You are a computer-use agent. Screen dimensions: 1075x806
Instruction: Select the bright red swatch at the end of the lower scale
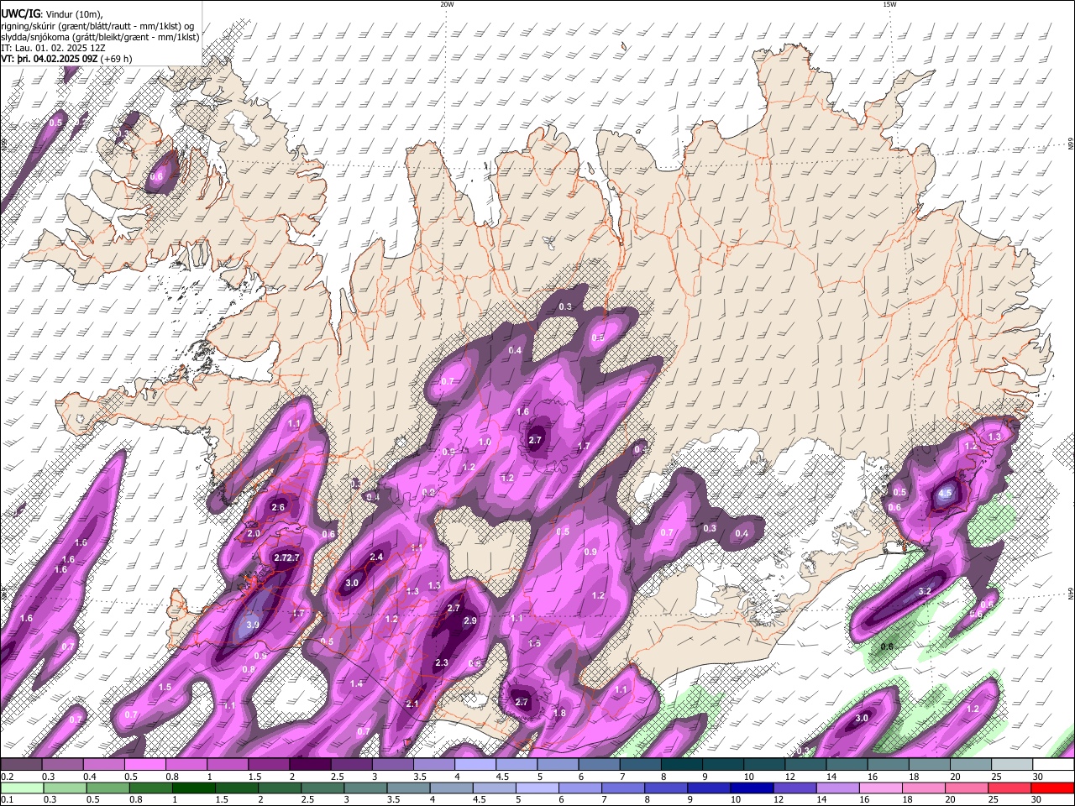(x=1052, y=788)
